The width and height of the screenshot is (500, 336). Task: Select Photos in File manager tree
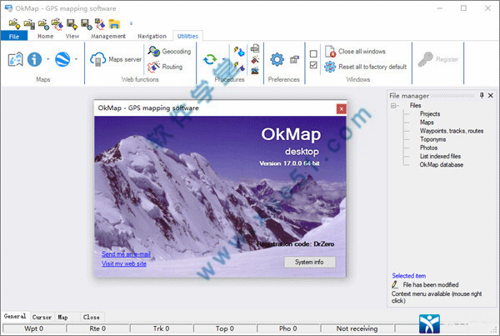pyautogui.click(x=428, y=148)
